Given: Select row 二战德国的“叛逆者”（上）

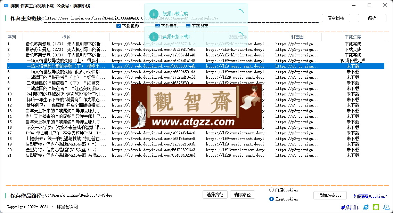Looking at the screenshot, I should pos(196,77).
